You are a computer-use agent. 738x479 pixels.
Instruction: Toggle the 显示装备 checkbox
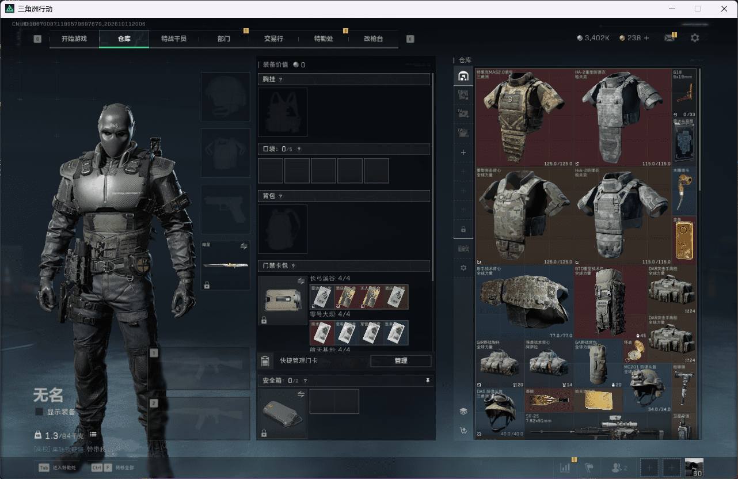tap(39, 412)
